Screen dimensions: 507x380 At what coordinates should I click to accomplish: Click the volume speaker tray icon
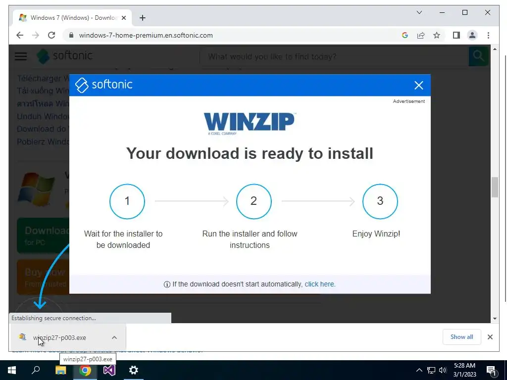coord(443,370)
